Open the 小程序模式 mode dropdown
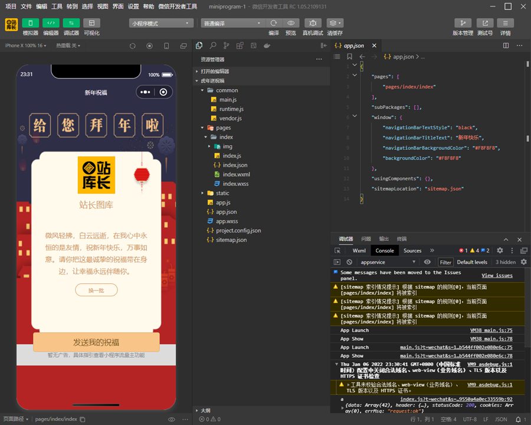This screenshot has height=425, width=531. [161, 23]
